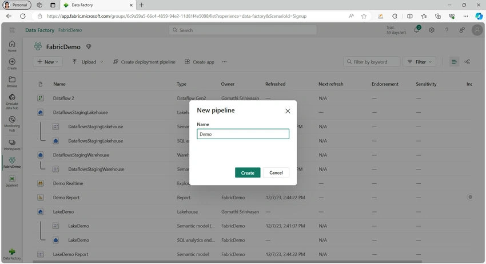Open Browse in left sidebar

(x=12, y=81)
